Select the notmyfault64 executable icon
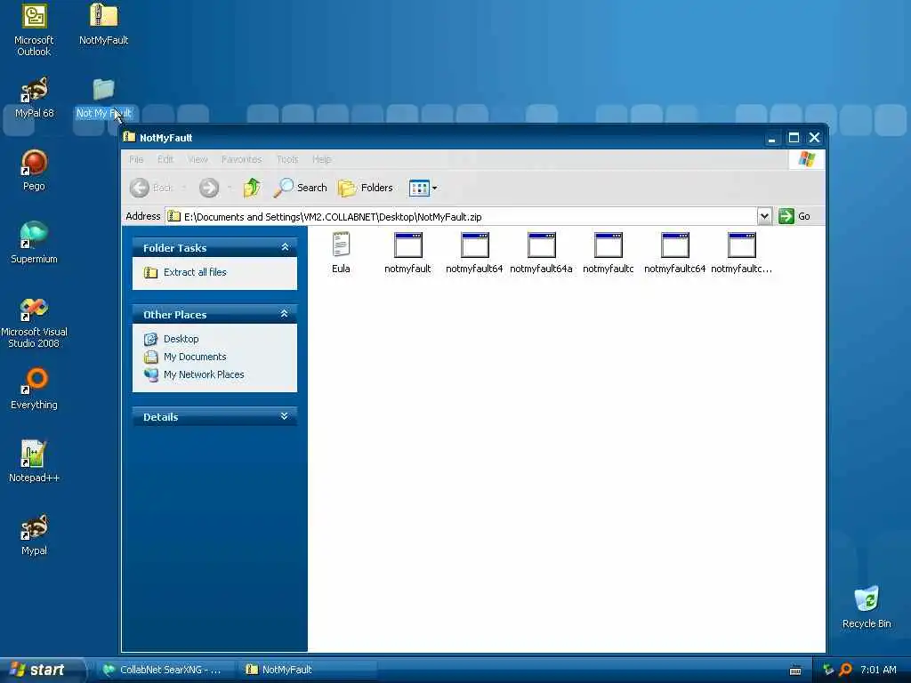This screenshot has height=683, width=911. (x=475, y=245)
